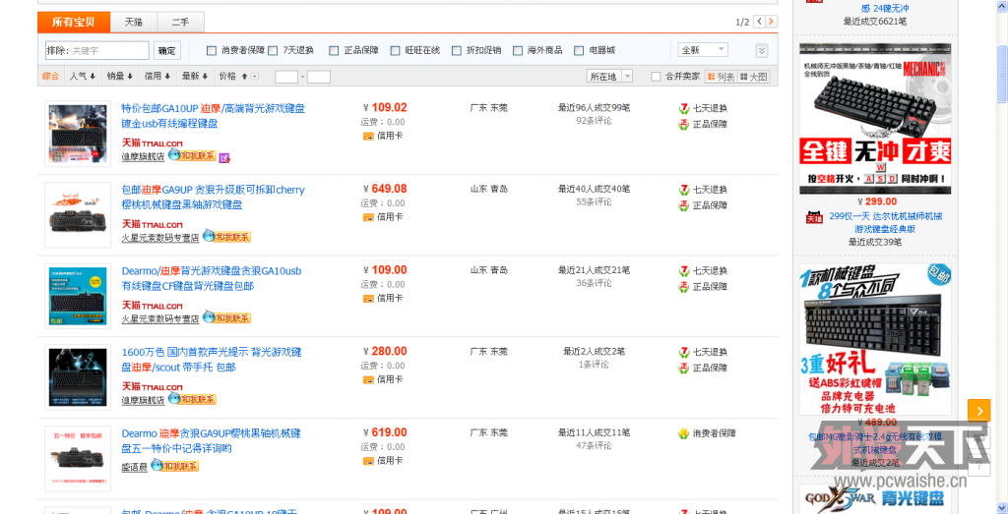Open the small price sort dropdown arrow
Image resolution: width=1008 pixels, height=514 pixels.
(x=255, y=77)
